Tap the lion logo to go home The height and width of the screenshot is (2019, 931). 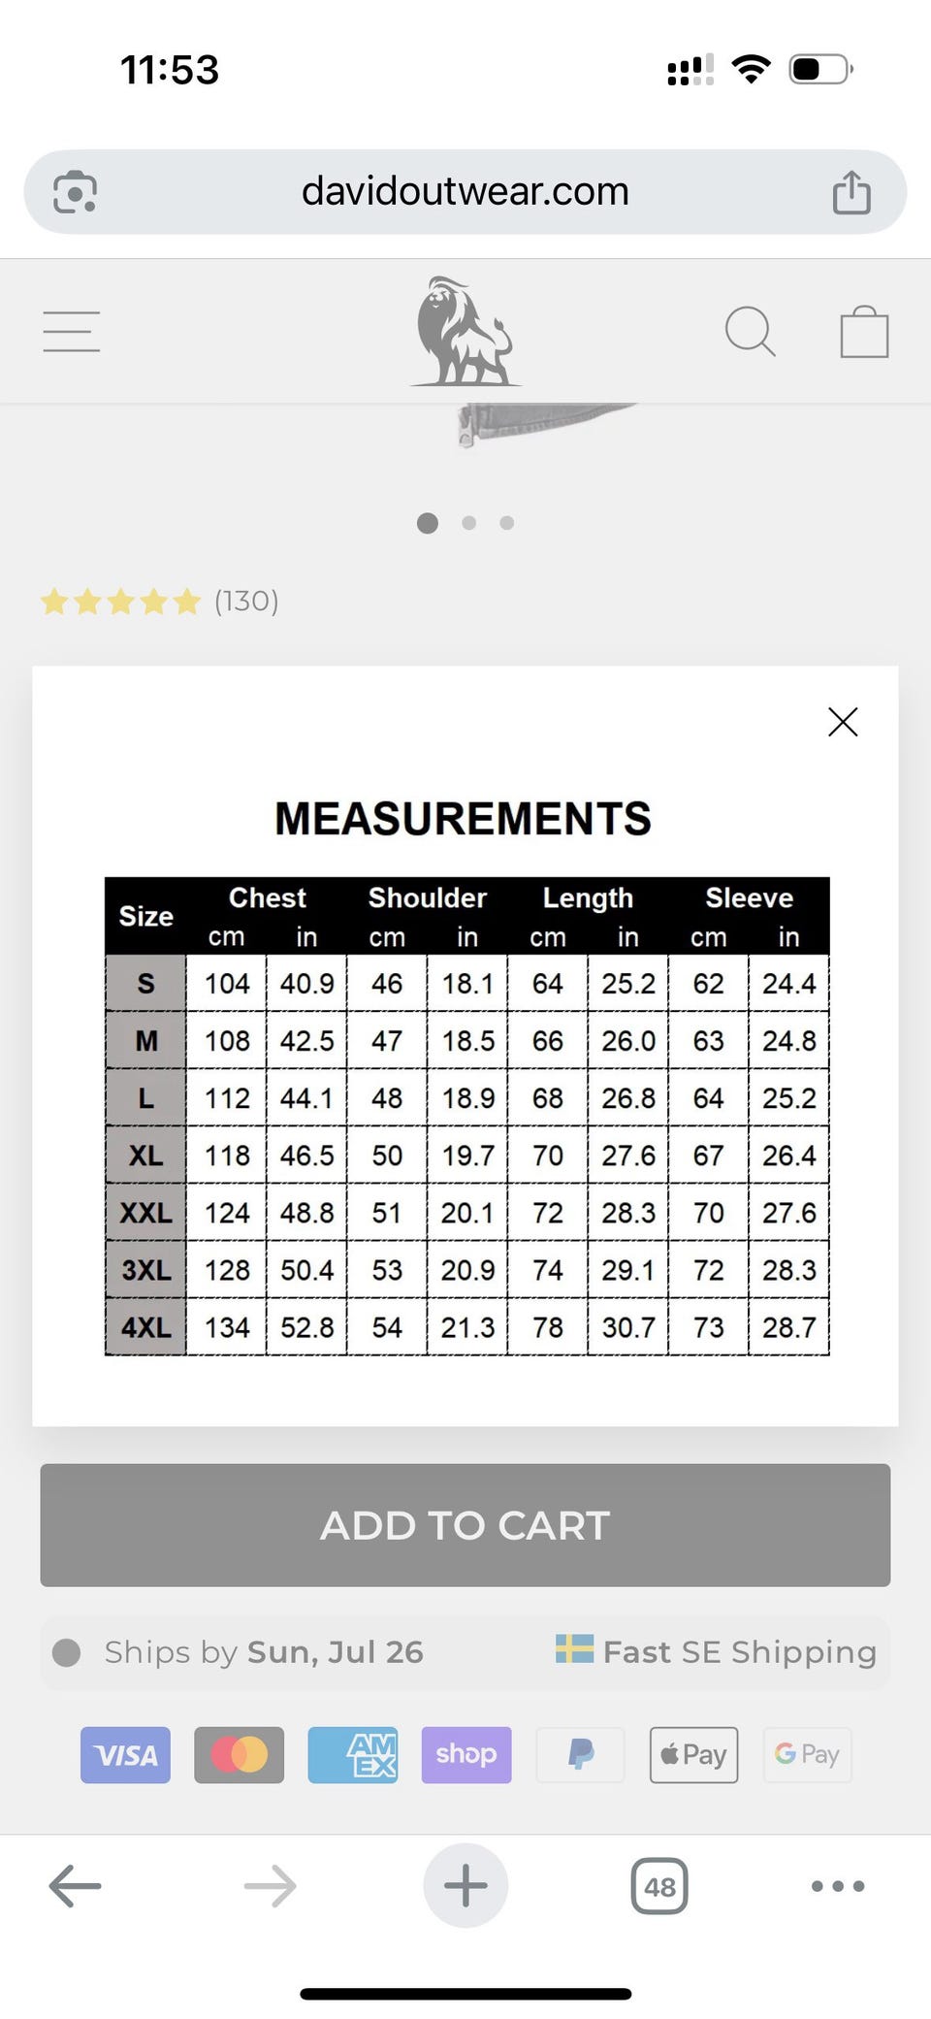tap(465, 332)
